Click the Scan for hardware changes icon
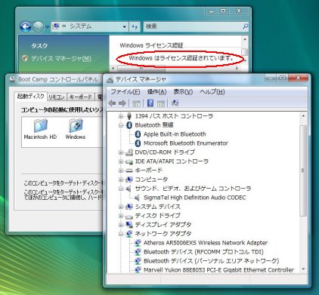This screenshot has height=295, width=319. click(175, 103)
